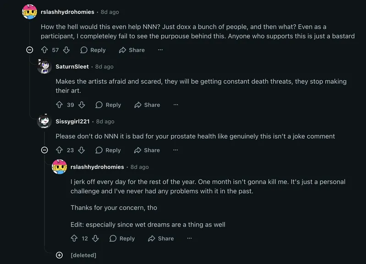Downvote the 12-point nested reply
Viewport: 366px width, 264px height.
96,238
